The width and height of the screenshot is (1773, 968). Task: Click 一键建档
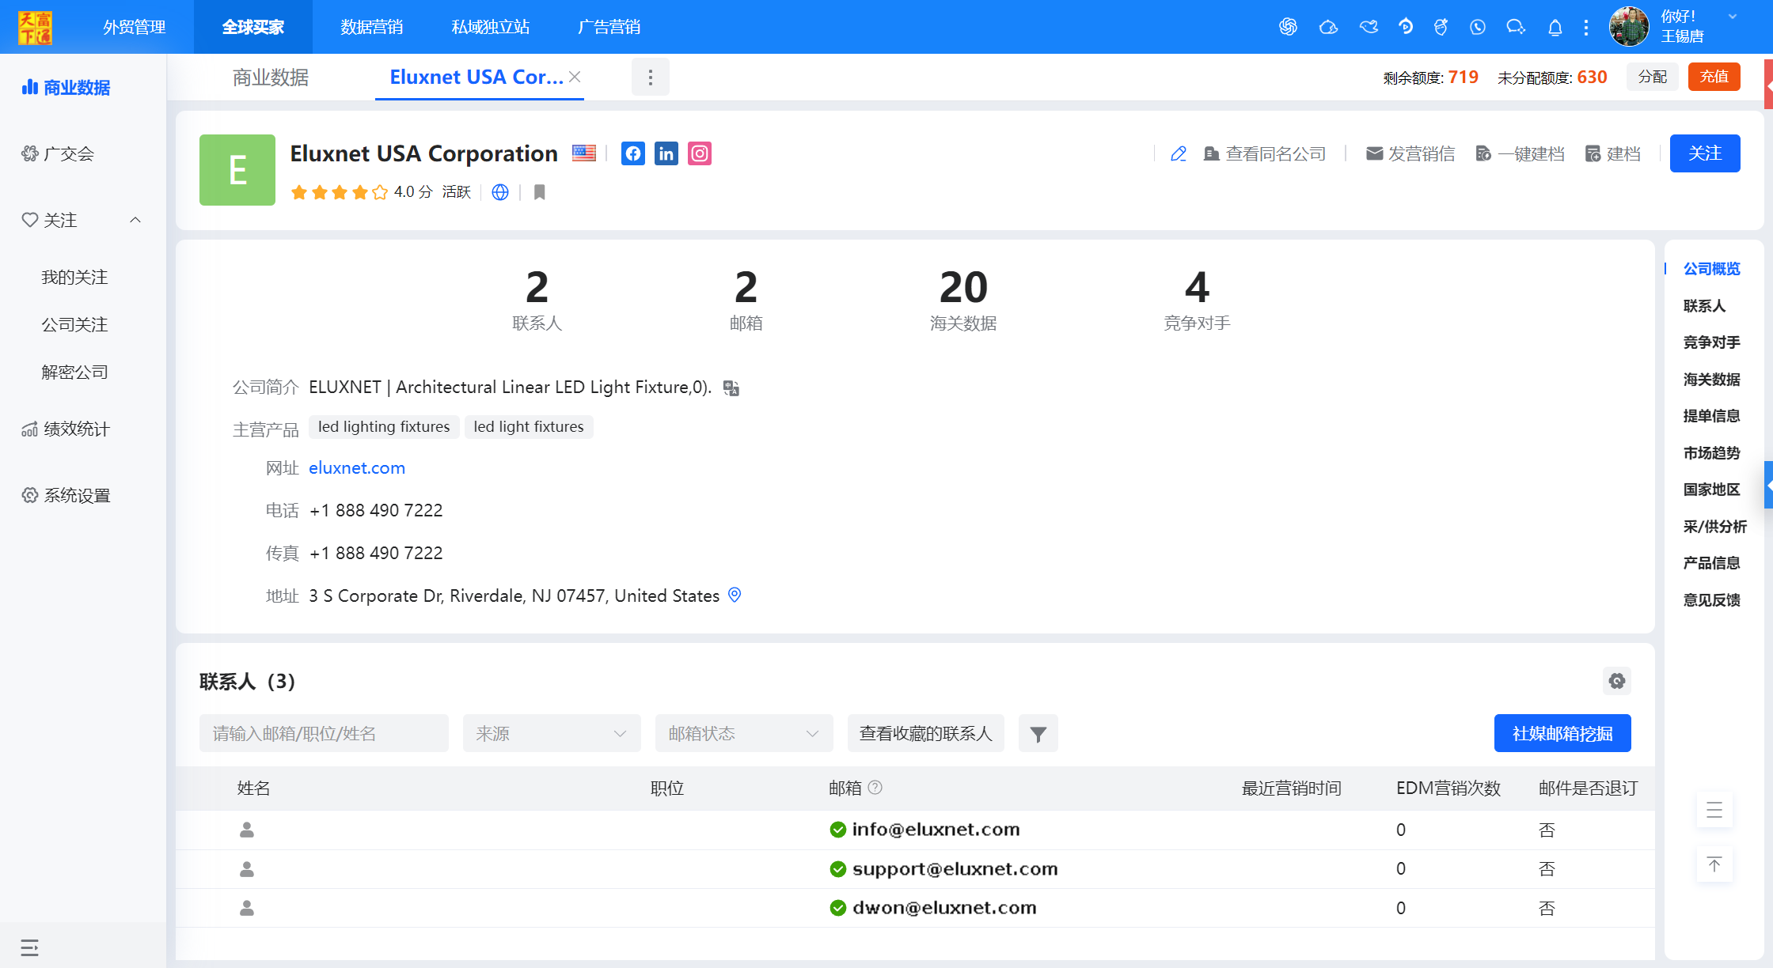tap(1521, 153)
